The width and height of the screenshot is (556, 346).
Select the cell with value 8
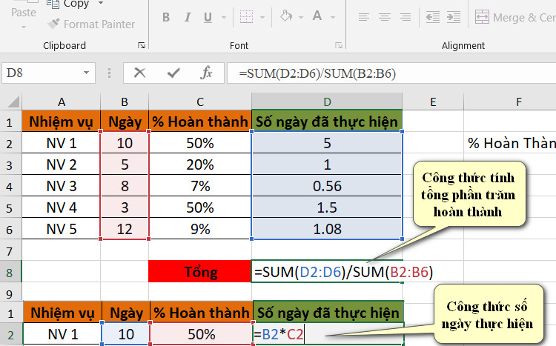tap(125, 186)
